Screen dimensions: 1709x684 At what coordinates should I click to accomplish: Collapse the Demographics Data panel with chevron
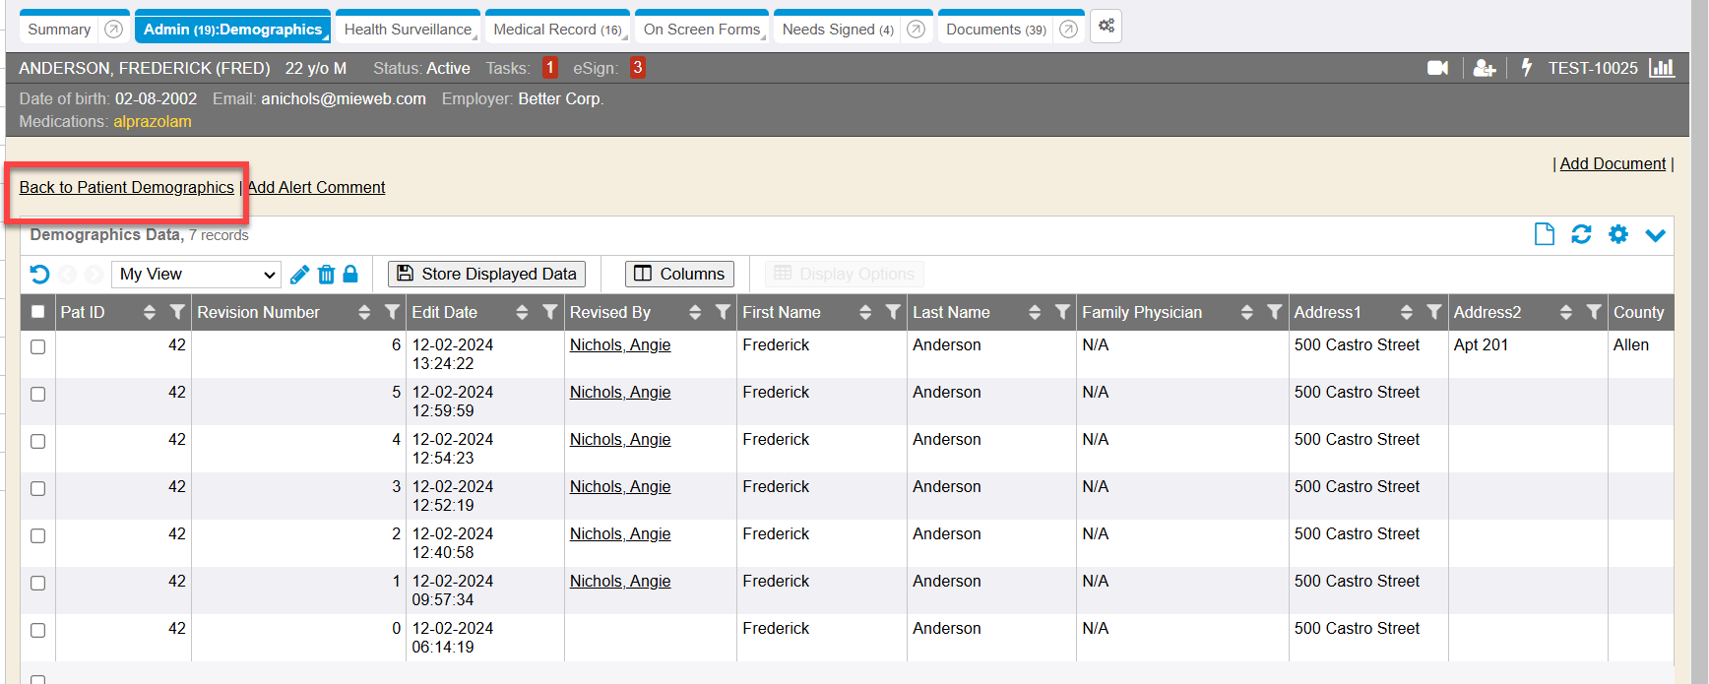tap(1655, 235)
